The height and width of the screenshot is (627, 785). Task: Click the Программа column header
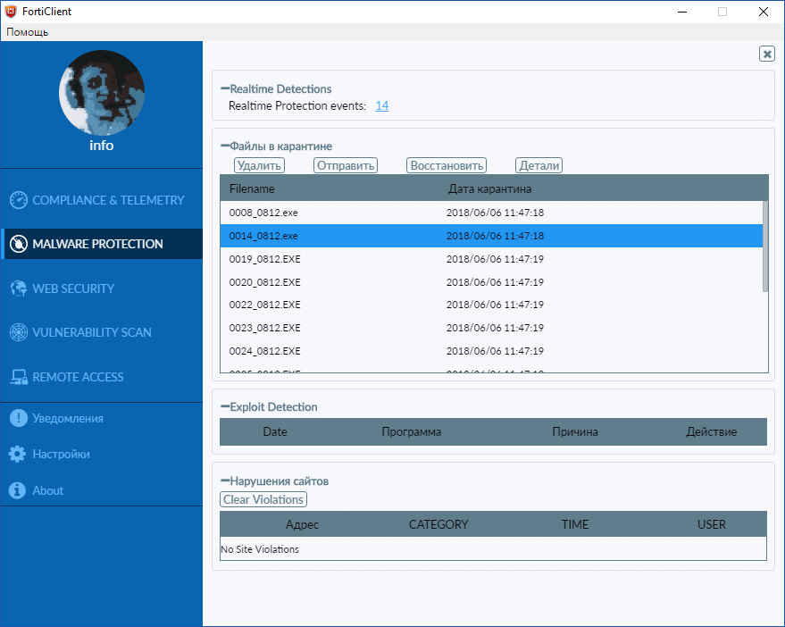(x=411, y=431)
